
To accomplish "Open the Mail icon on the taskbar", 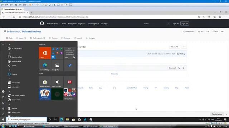I will [79, 119].
